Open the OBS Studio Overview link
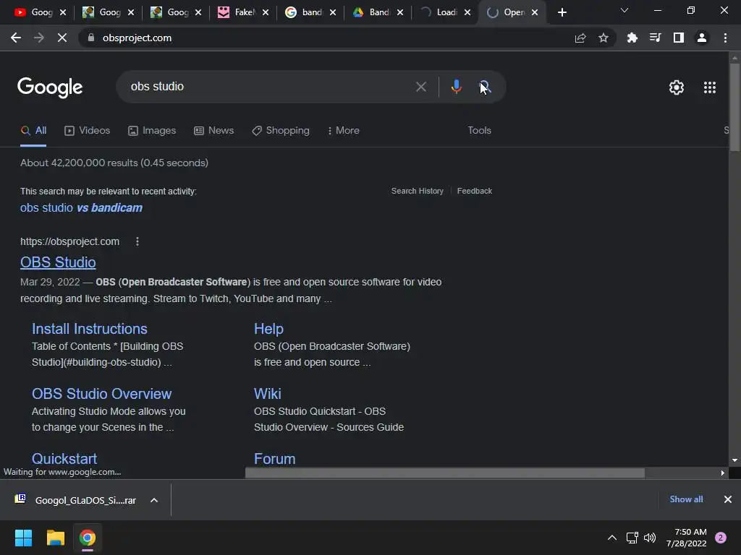741x555 pixels. (x=101, y=394)
